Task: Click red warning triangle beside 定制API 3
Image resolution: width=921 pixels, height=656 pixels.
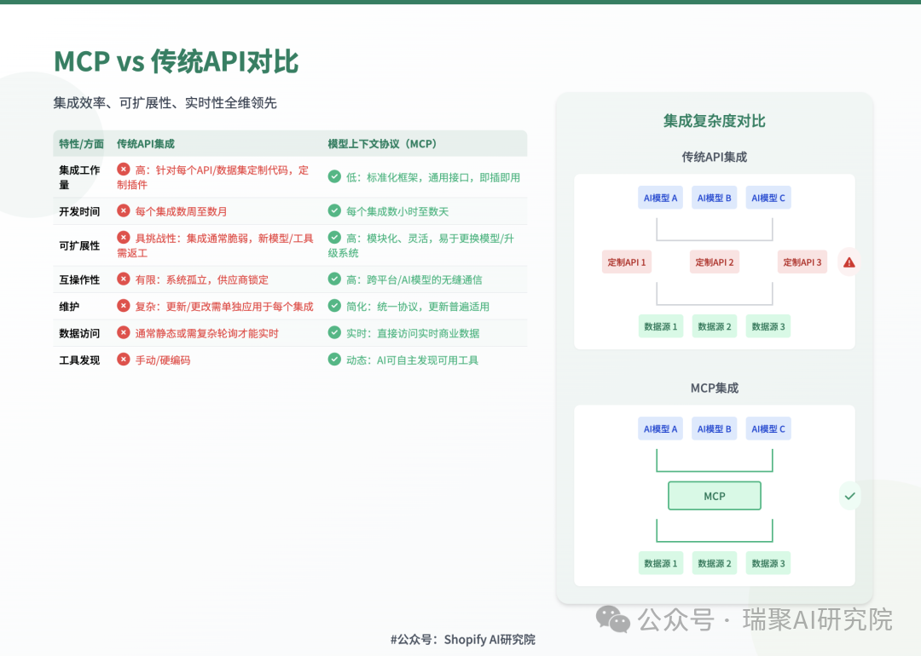Action: pos(849,262)
